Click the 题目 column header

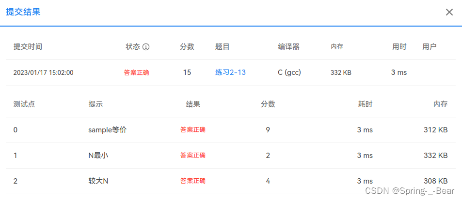pos(223,47)
